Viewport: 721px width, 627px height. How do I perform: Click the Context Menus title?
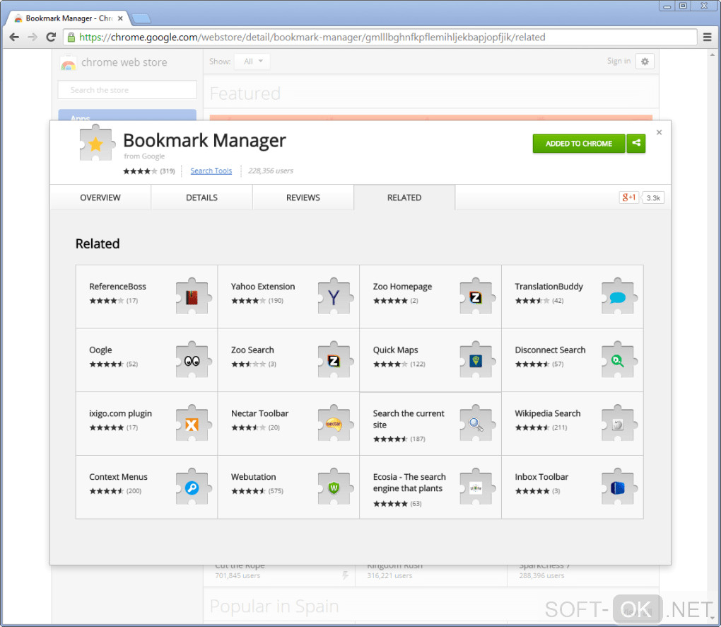click(118, 477)
